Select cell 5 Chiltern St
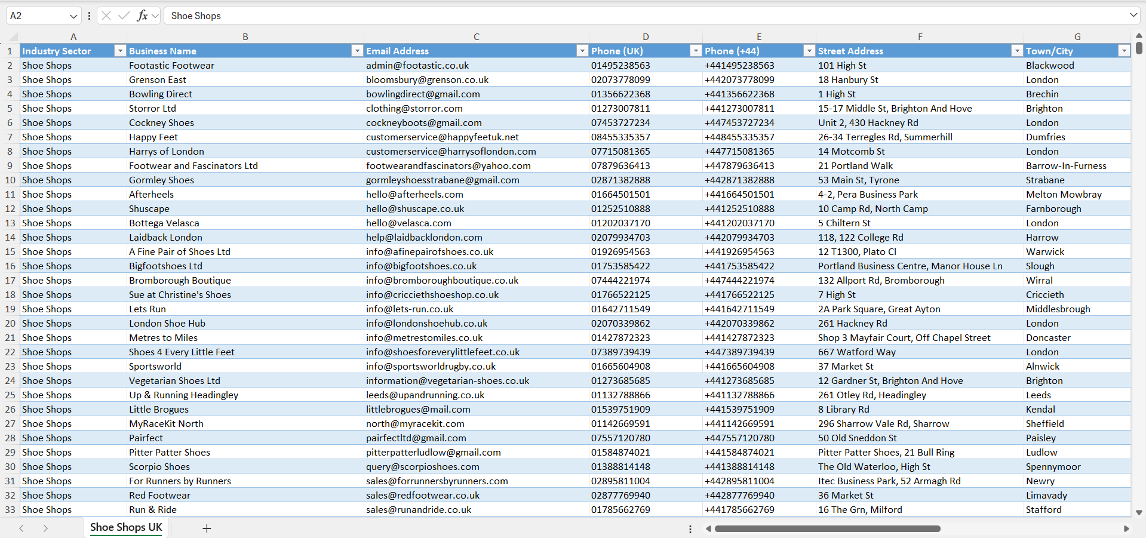This screenshot has width=1146, height=538. (920, 223)
